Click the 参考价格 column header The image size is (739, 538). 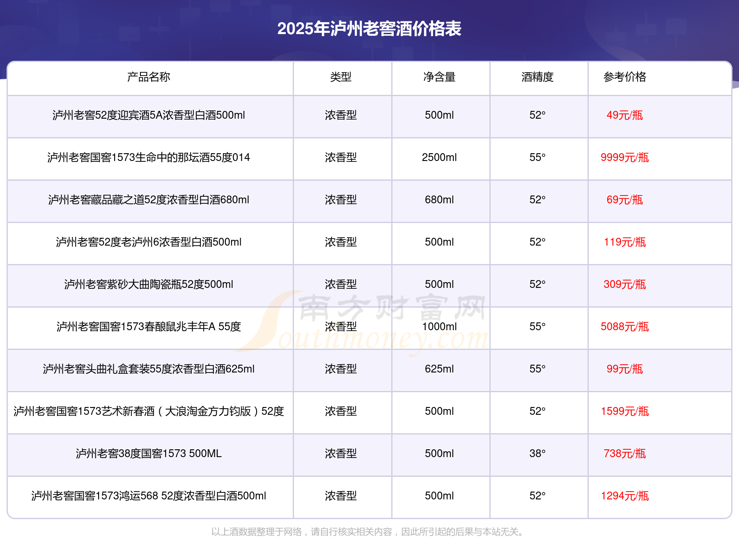(x=624, y=77)
